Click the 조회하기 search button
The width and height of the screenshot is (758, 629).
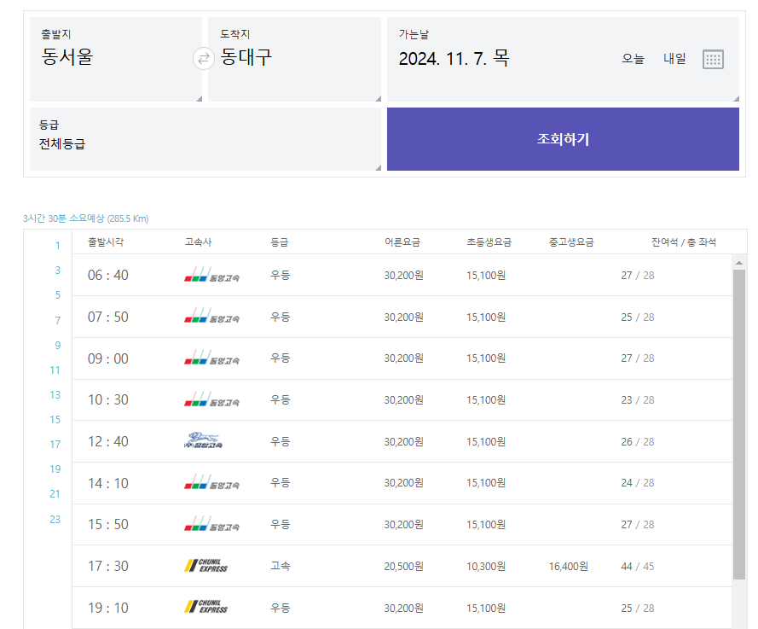tap(564, 139)
